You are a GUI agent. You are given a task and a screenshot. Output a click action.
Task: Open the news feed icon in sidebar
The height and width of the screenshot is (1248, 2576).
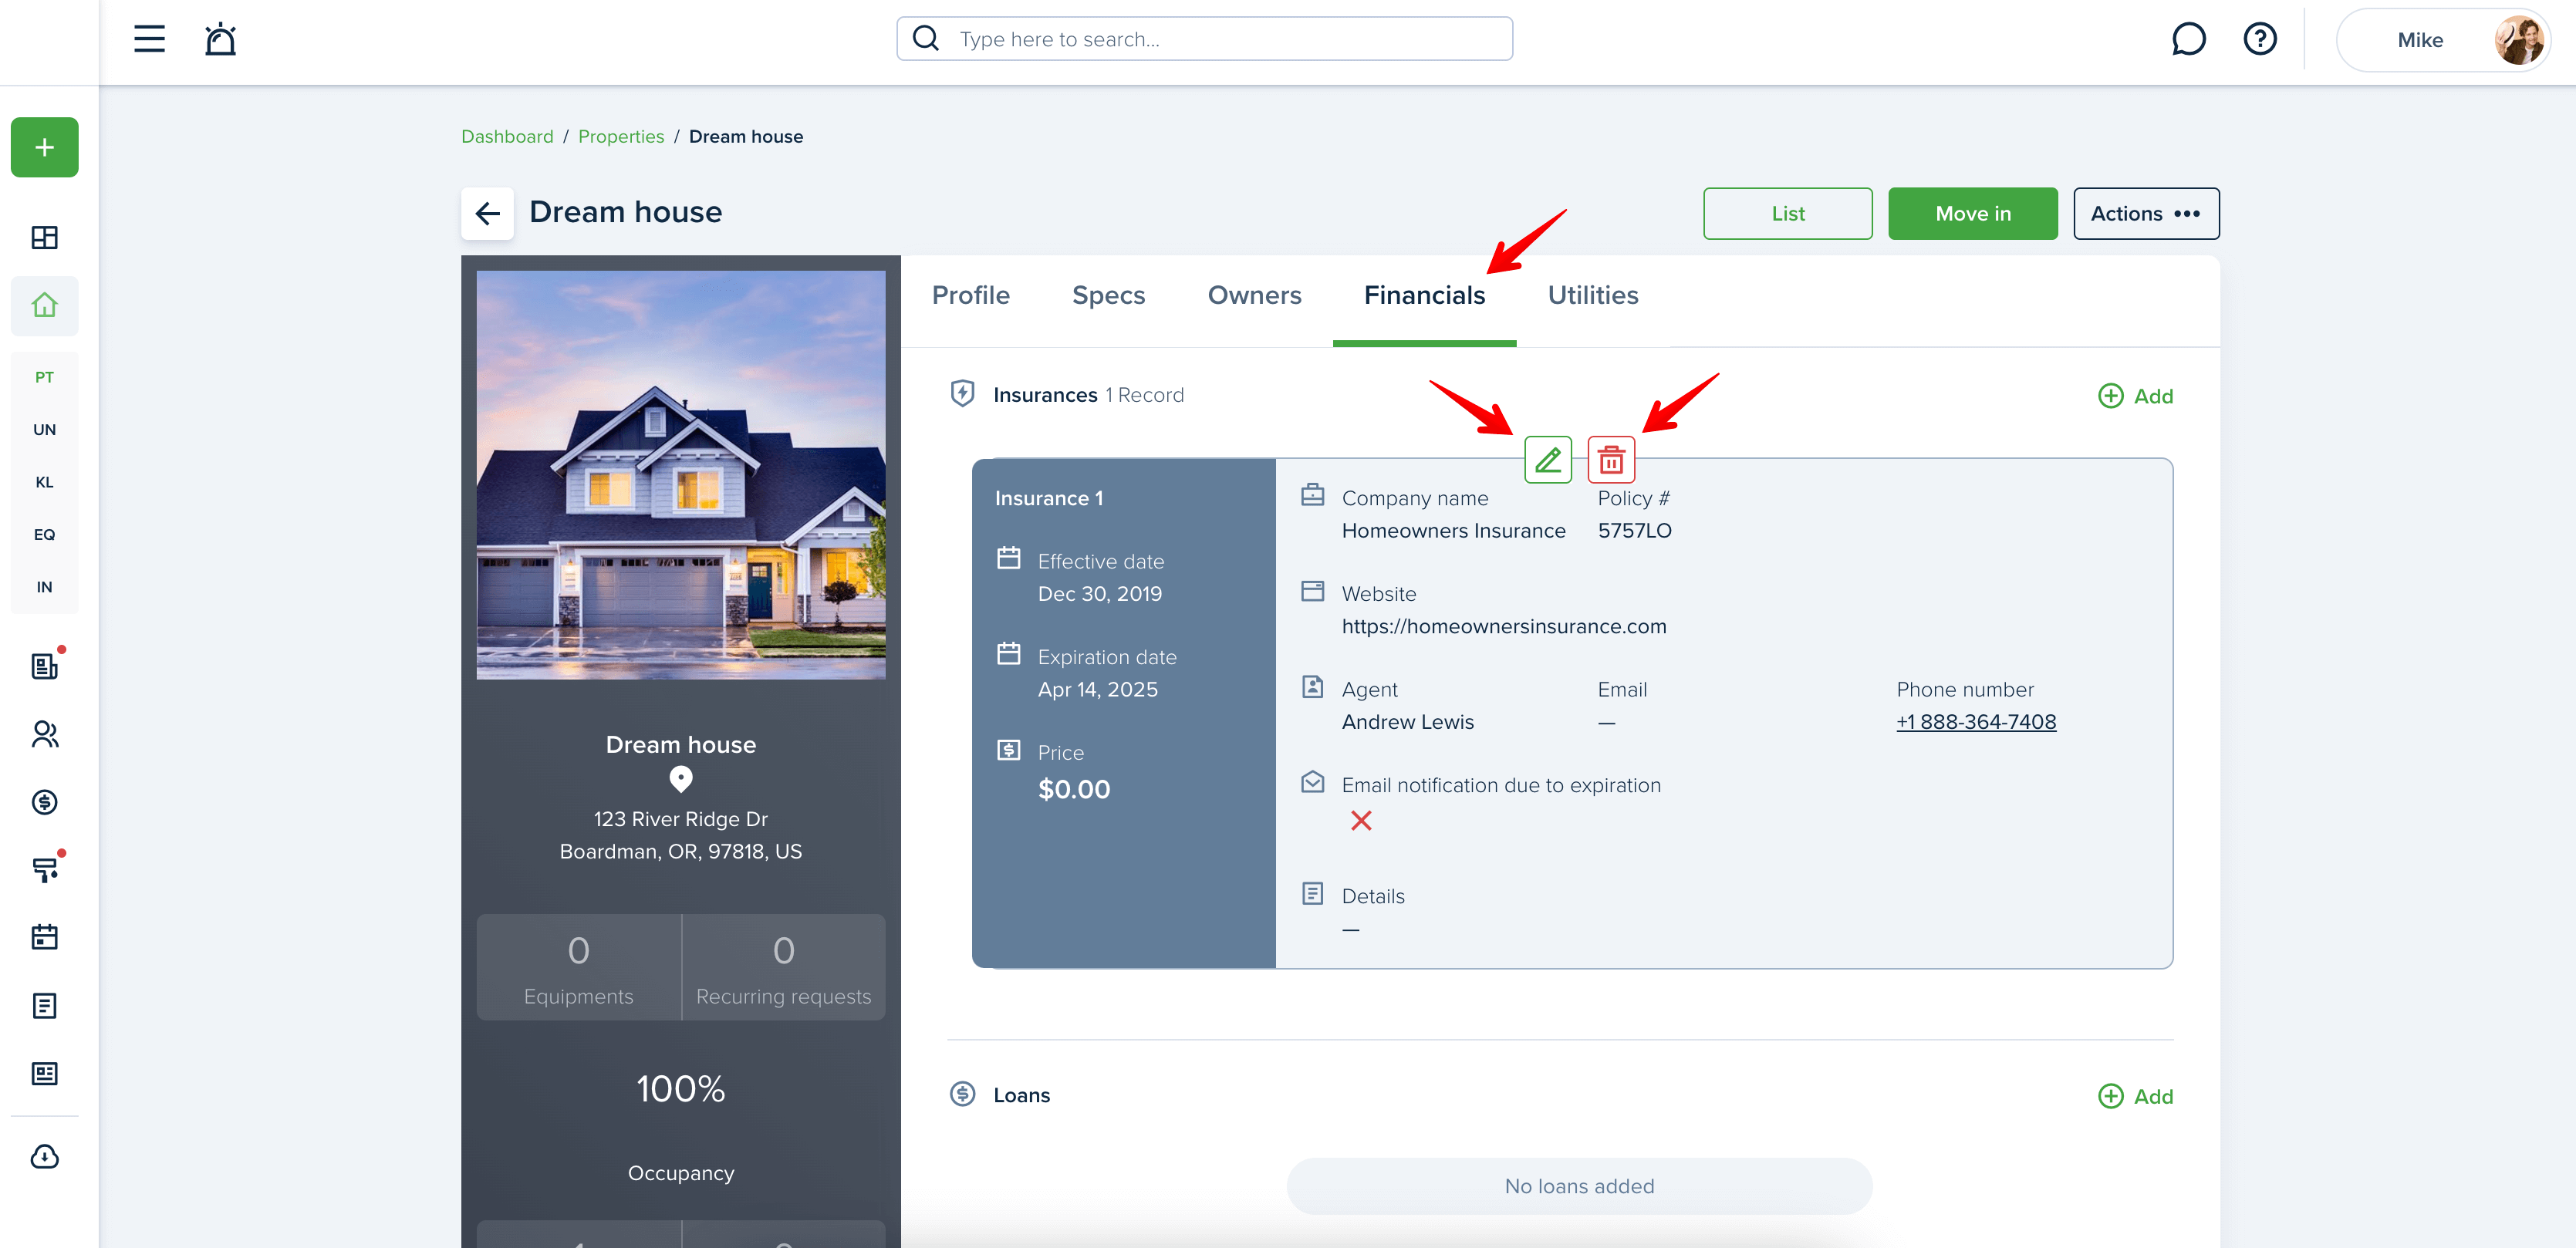[x=44, y=1073]
